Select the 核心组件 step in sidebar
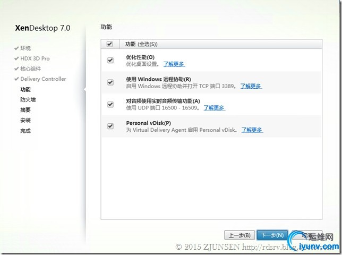The height and width of the screenshot is (255, 342). pyautogui.click(x=31, y=69)
